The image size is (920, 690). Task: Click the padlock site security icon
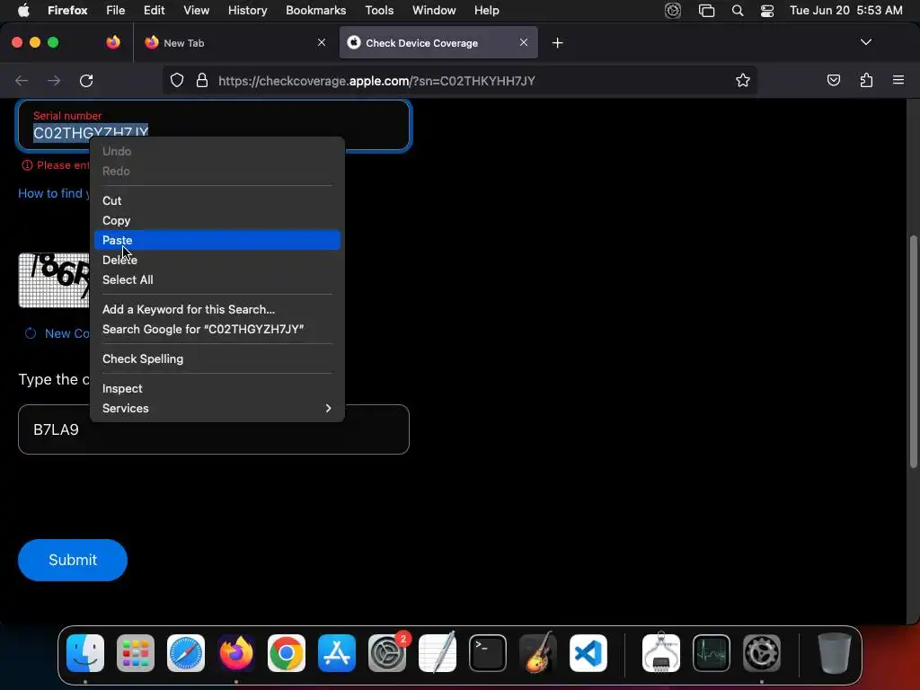(x=202, y=80)
